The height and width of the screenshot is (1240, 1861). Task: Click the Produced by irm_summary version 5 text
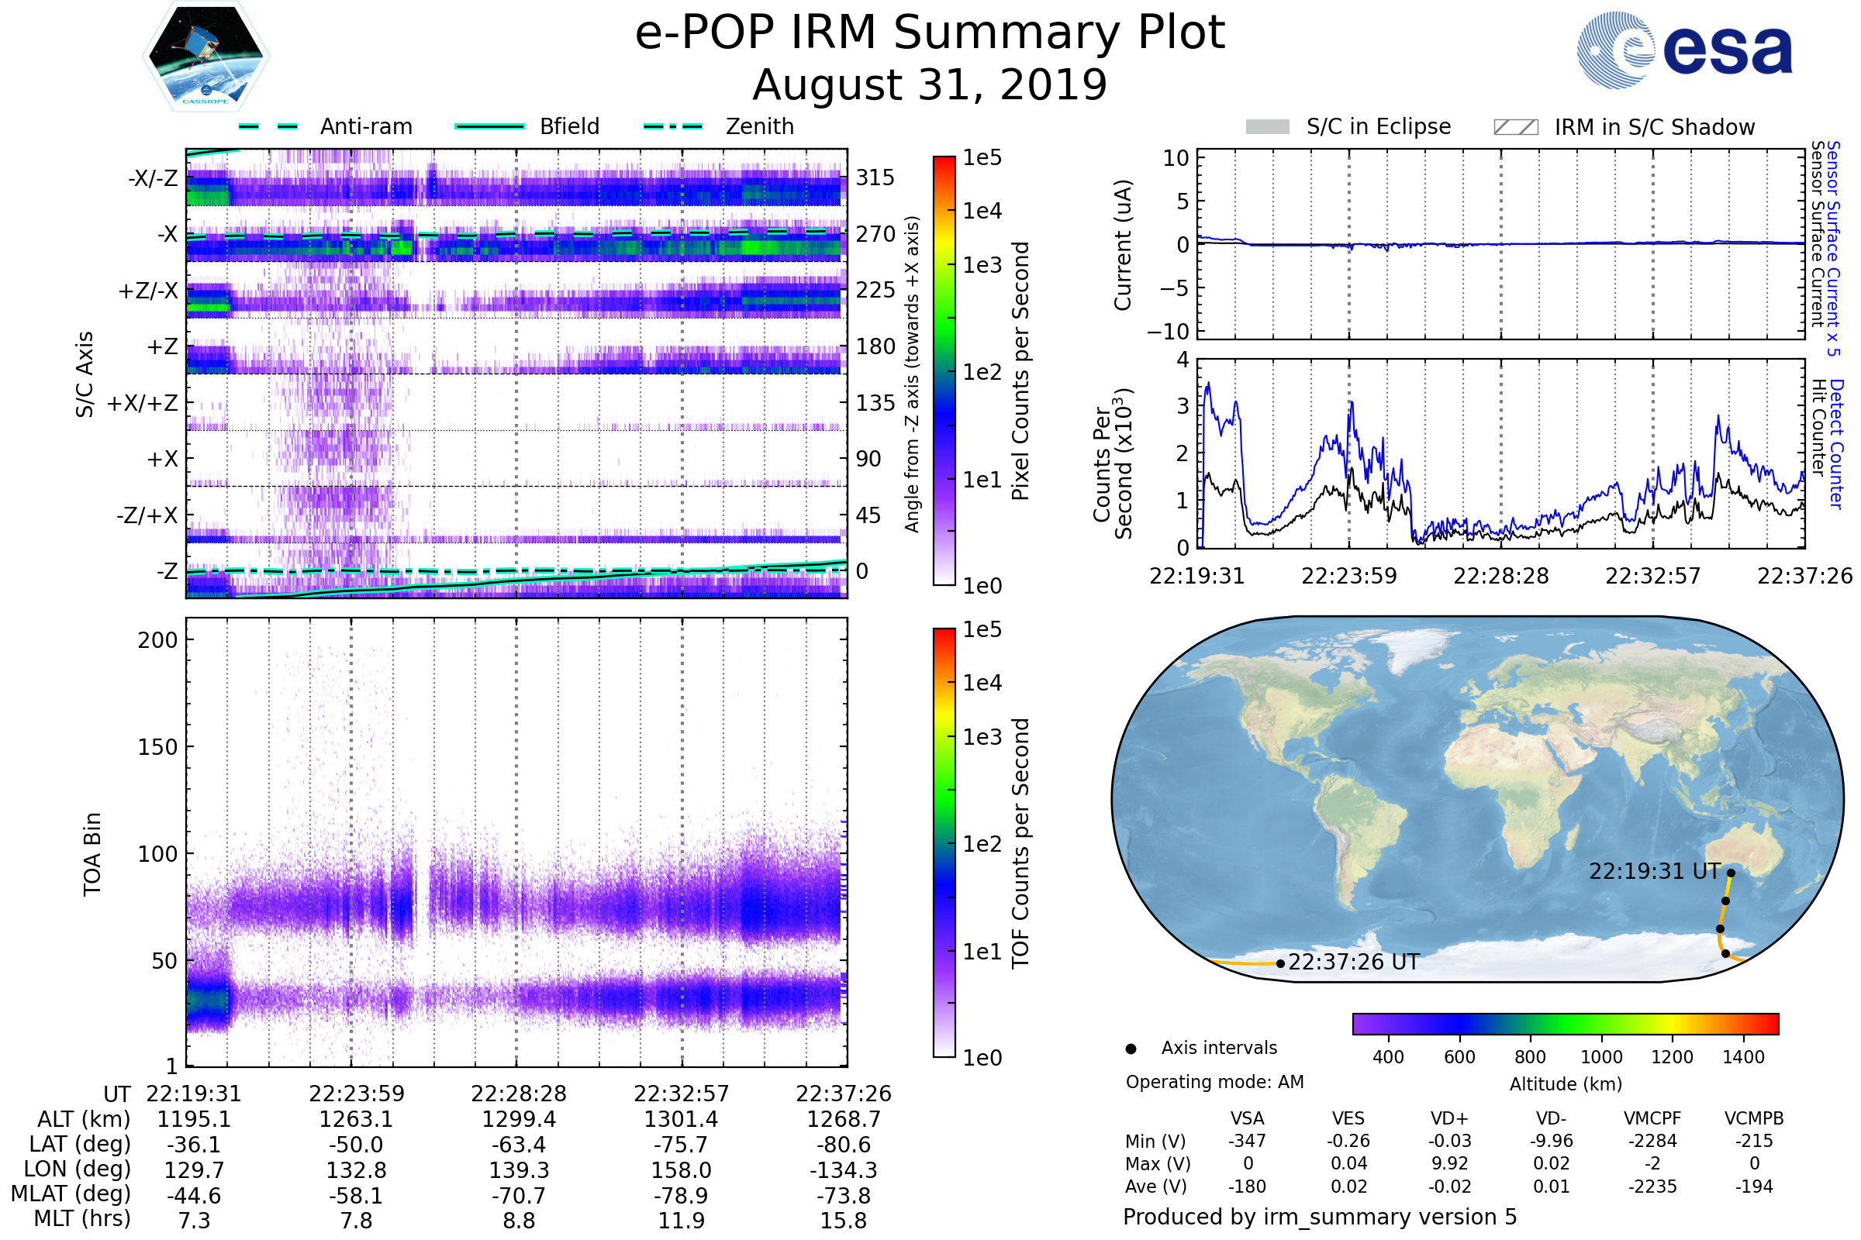[1320, 1217]
